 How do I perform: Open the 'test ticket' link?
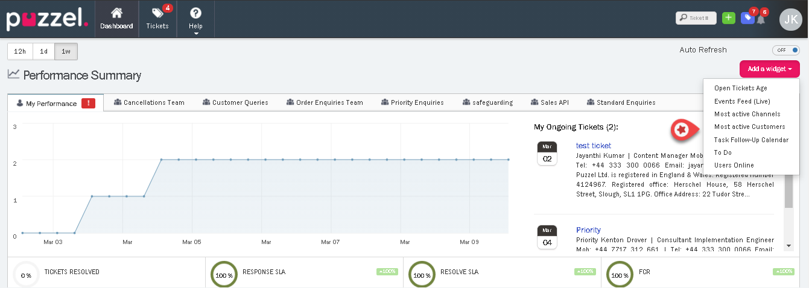tap(593, 146)
